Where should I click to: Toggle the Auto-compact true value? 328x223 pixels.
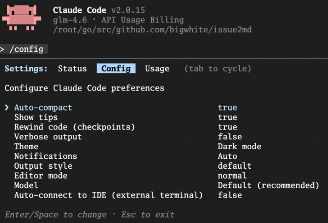[227, 108]
